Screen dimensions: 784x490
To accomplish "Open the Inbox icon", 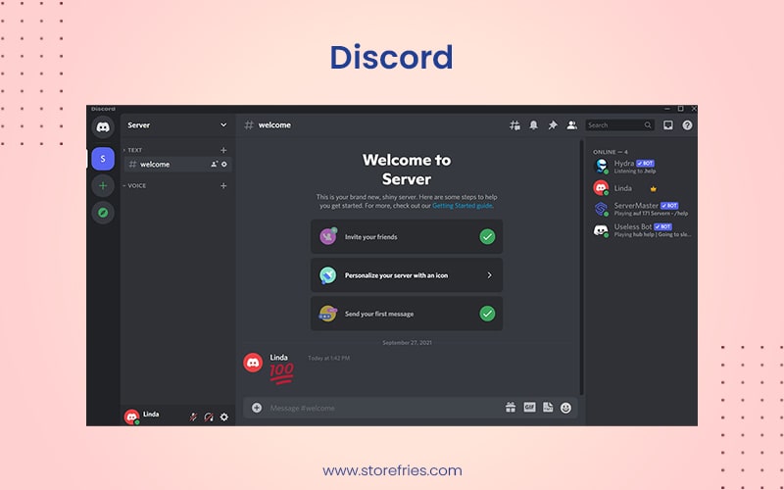I will pos(668,125).
